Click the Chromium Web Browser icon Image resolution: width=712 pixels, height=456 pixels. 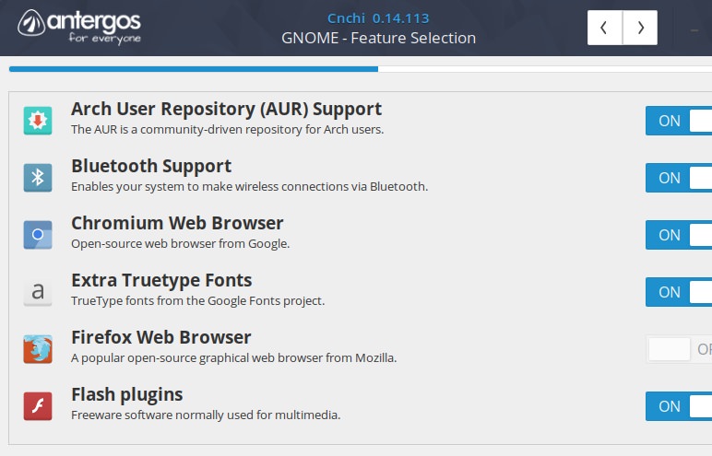click(38, 235)
